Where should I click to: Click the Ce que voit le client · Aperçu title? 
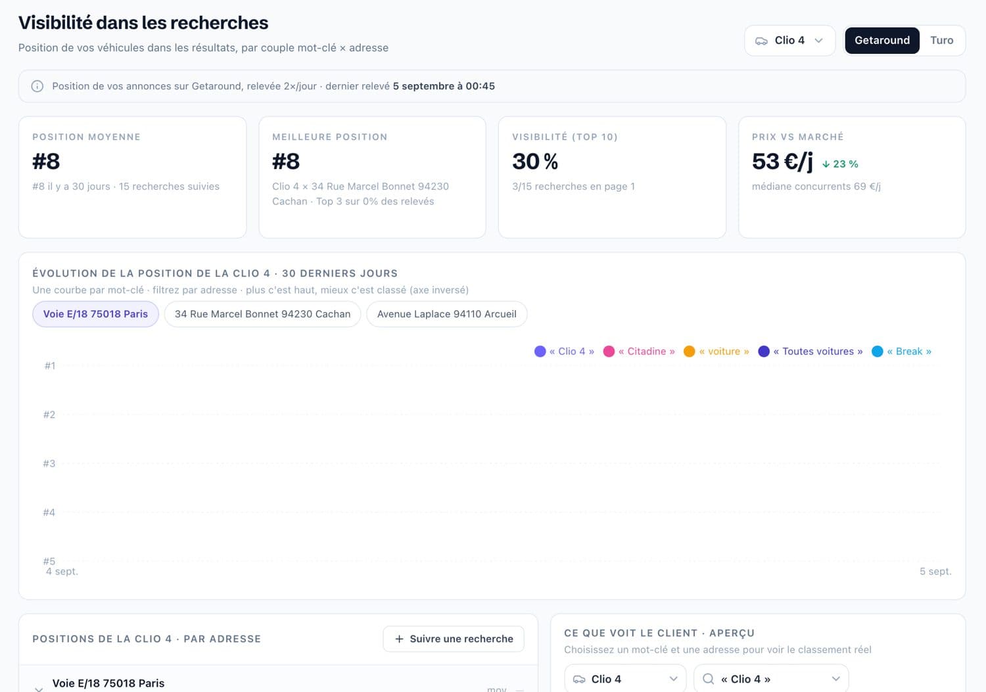[x=659, y=633]
